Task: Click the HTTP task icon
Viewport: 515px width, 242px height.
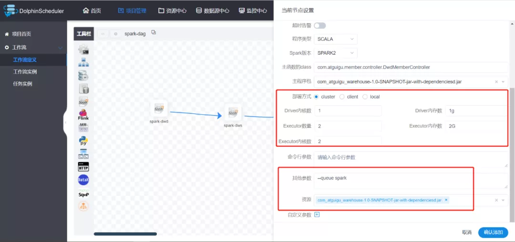Action: pos(83,167)
